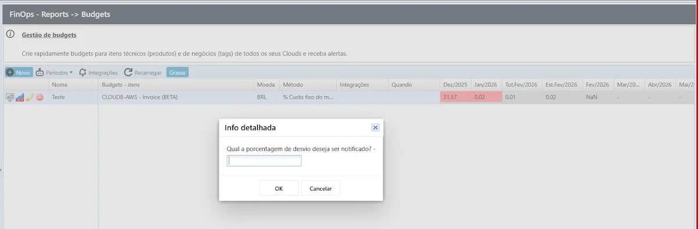Select the BRL currency cell
698x229 pixels.
coord(267,97)
